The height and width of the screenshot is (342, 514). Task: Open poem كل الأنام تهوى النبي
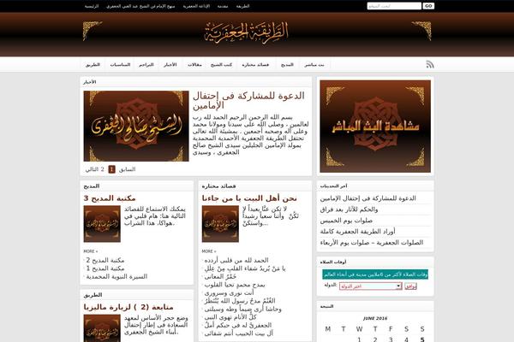[x=230, y=317]
